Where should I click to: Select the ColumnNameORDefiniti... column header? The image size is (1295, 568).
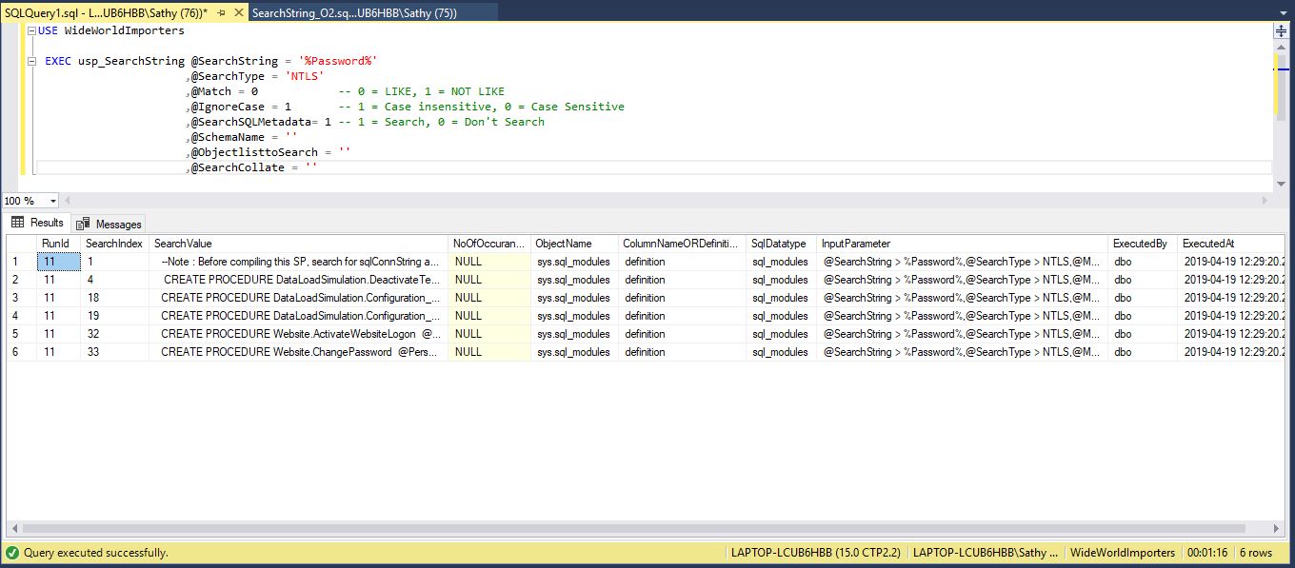682,244
